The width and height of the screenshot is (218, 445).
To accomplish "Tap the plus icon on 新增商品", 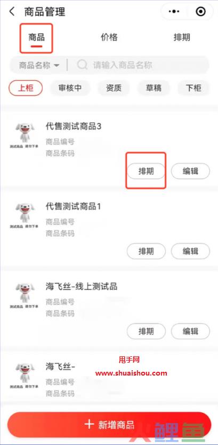I will tap(89, 424).
